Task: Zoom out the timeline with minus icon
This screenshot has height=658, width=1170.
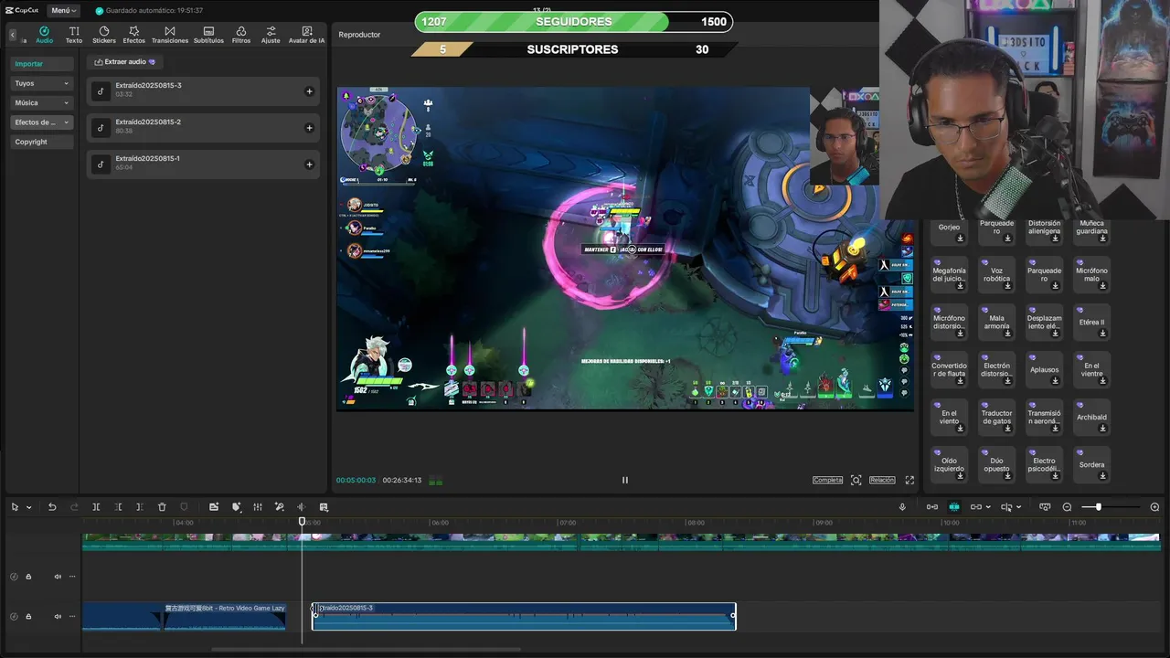Action: [x=1067, y=507]
